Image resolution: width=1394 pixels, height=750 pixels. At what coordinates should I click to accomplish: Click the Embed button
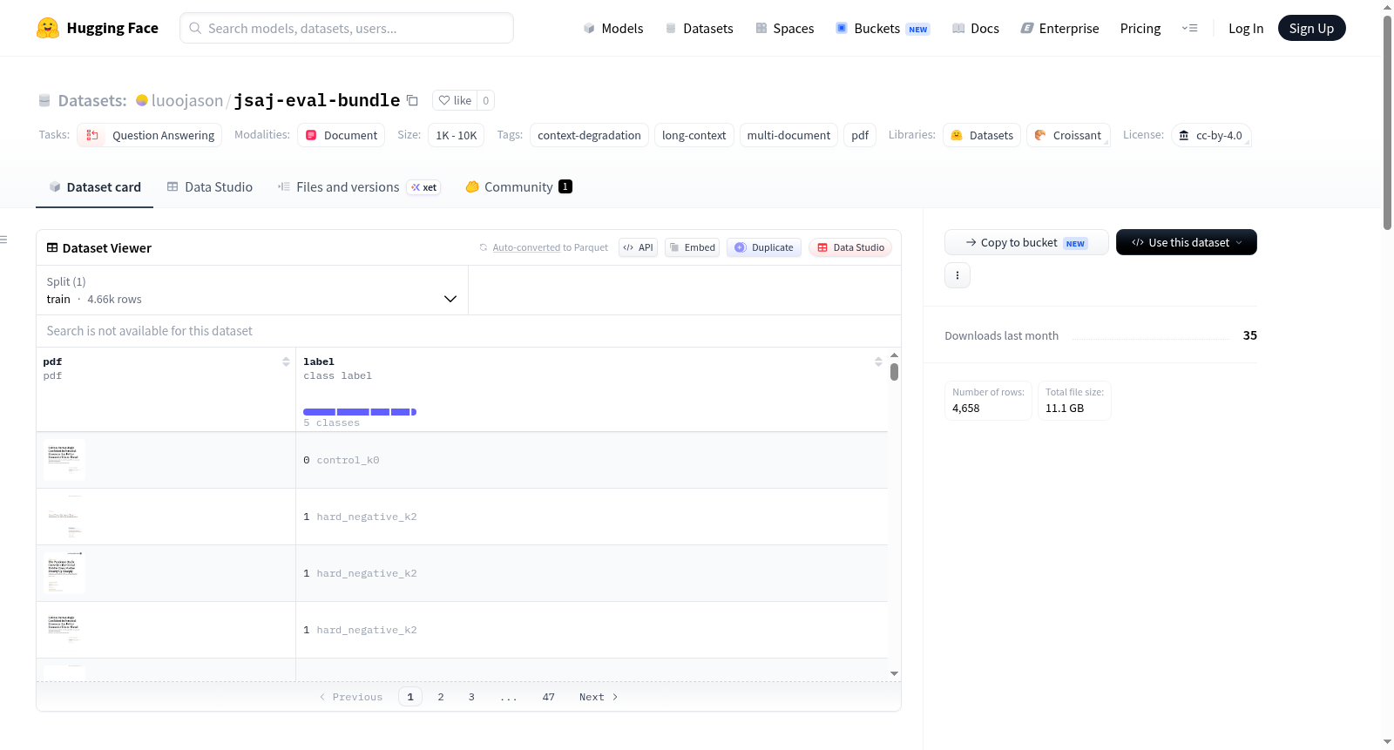click(x=693, y=247)
